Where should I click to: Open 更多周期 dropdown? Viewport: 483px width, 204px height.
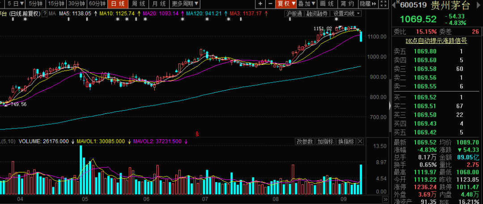(185, 4)
